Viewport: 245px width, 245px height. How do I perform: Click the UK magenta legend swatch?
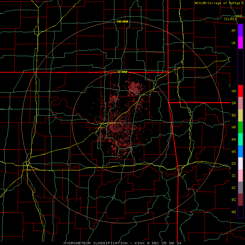click(x=240, y=43)
